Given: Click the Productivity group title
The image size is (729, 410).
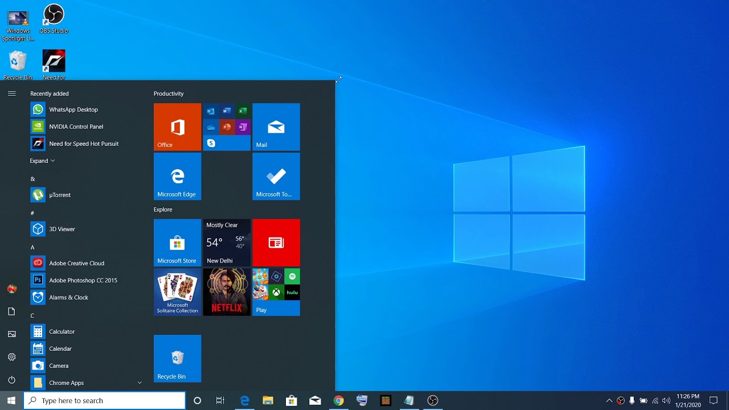Looking at the screenshot, I should (x=169, y=93).
